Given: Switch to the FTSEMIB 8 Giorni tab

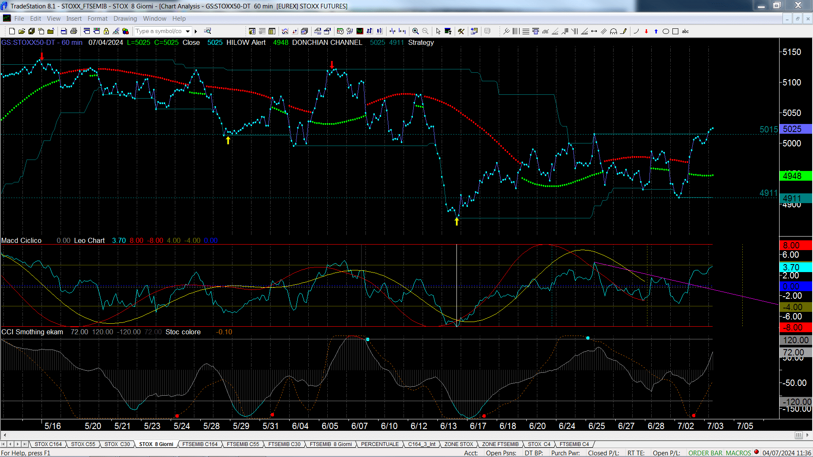Looking at the screenshot, I should pyautogui.click(x=331, y=444).
